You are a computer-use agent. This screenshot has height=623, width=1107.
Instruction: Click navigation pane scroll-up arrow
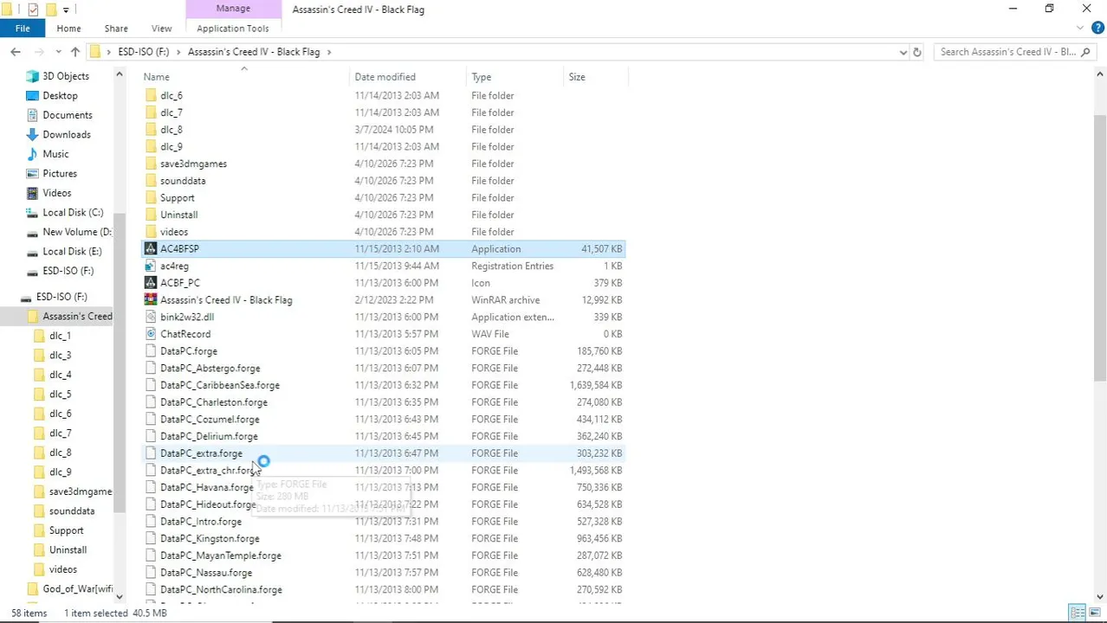[120, 75]
